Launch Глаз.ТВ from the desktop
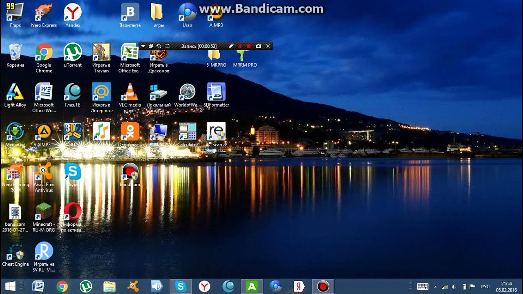This screenshot has width=523, height=294. (73, 95)
